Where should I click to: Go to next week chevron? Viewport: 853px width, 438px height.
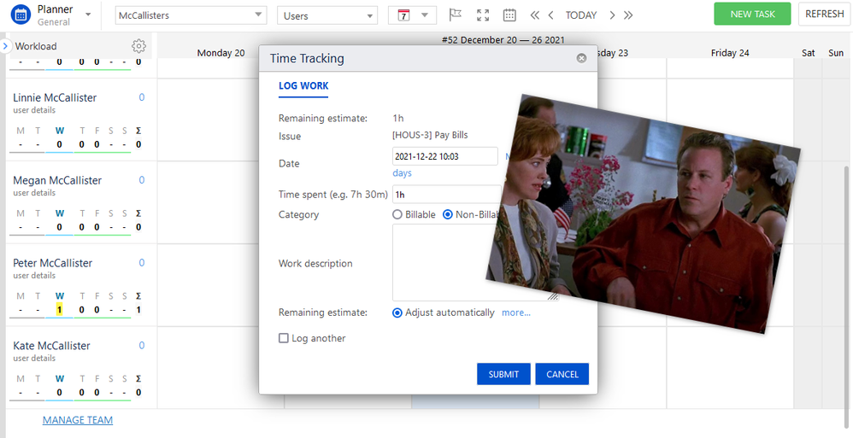pos(612,15)
